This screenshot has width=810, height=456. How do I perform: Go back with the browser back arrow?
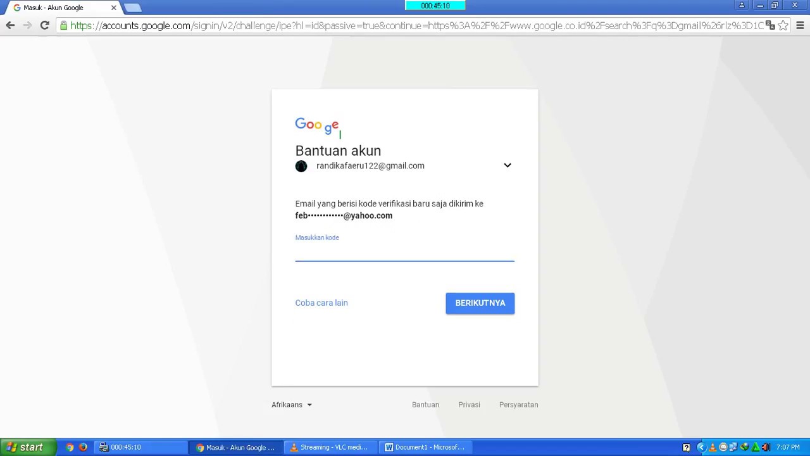tap(10, 25)
